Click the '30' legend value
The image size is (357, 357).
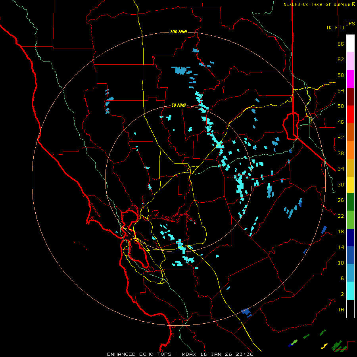pos(341,184)
